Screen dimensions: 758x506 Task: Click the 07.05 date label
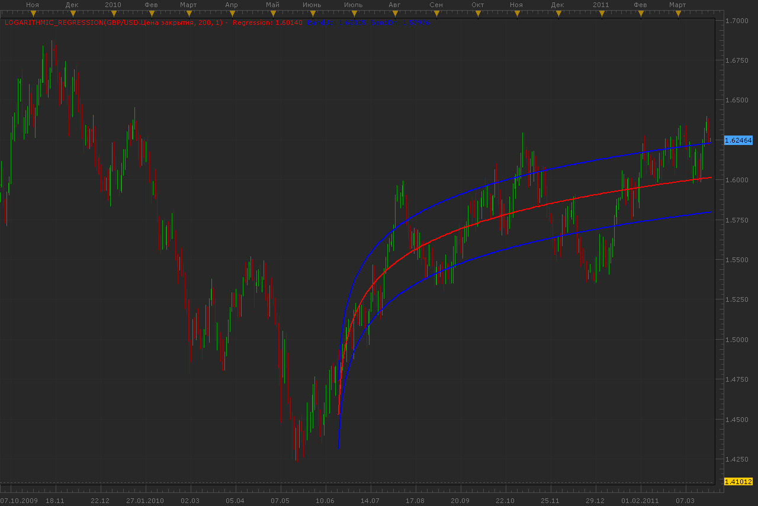click(280, 501)
